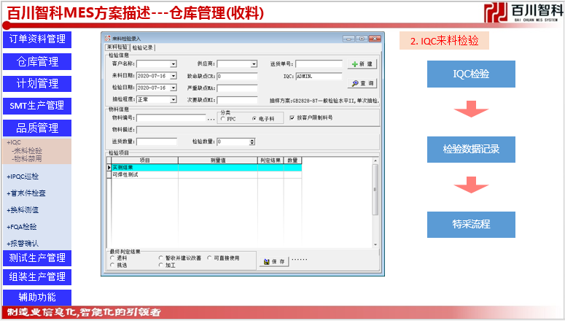Screen dimensions: 565x321
Task: Expand the +换料测值 item
Action: click(23, 210)
